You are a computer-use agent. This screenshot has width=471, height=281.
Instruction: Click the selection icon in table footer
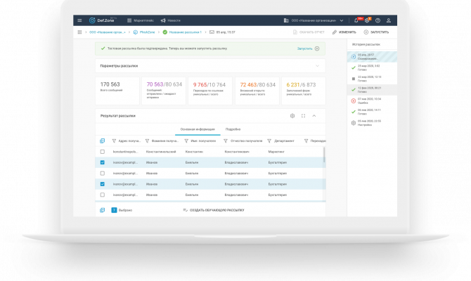click(x=102, y=210)
